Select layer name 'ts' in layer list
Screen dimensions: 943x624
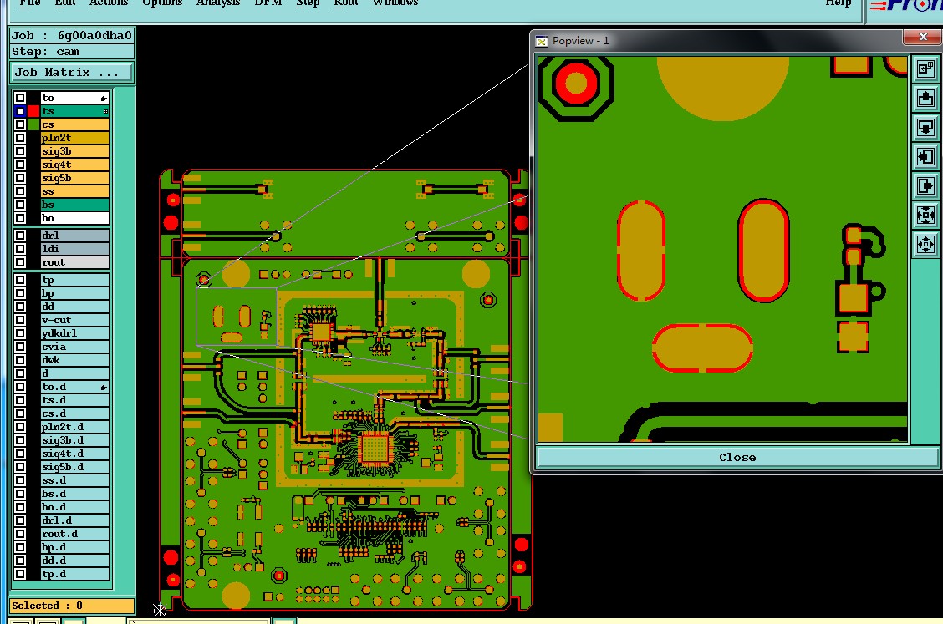[74, 111]
